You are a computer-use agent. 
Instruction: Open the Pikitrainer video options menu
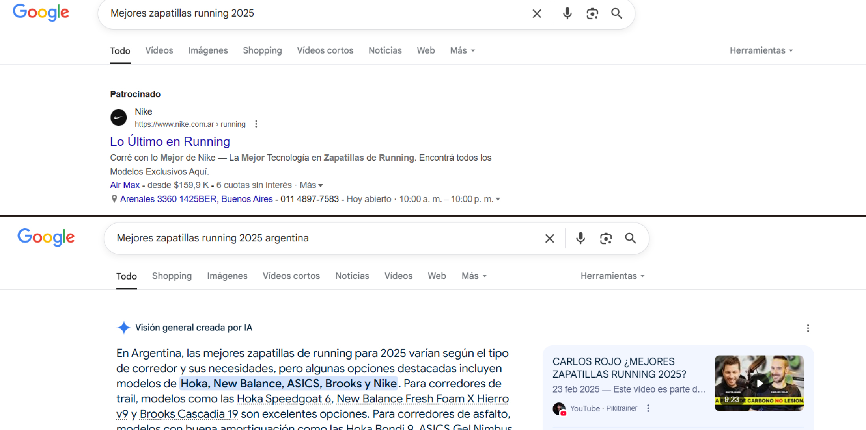click(648, 408)
